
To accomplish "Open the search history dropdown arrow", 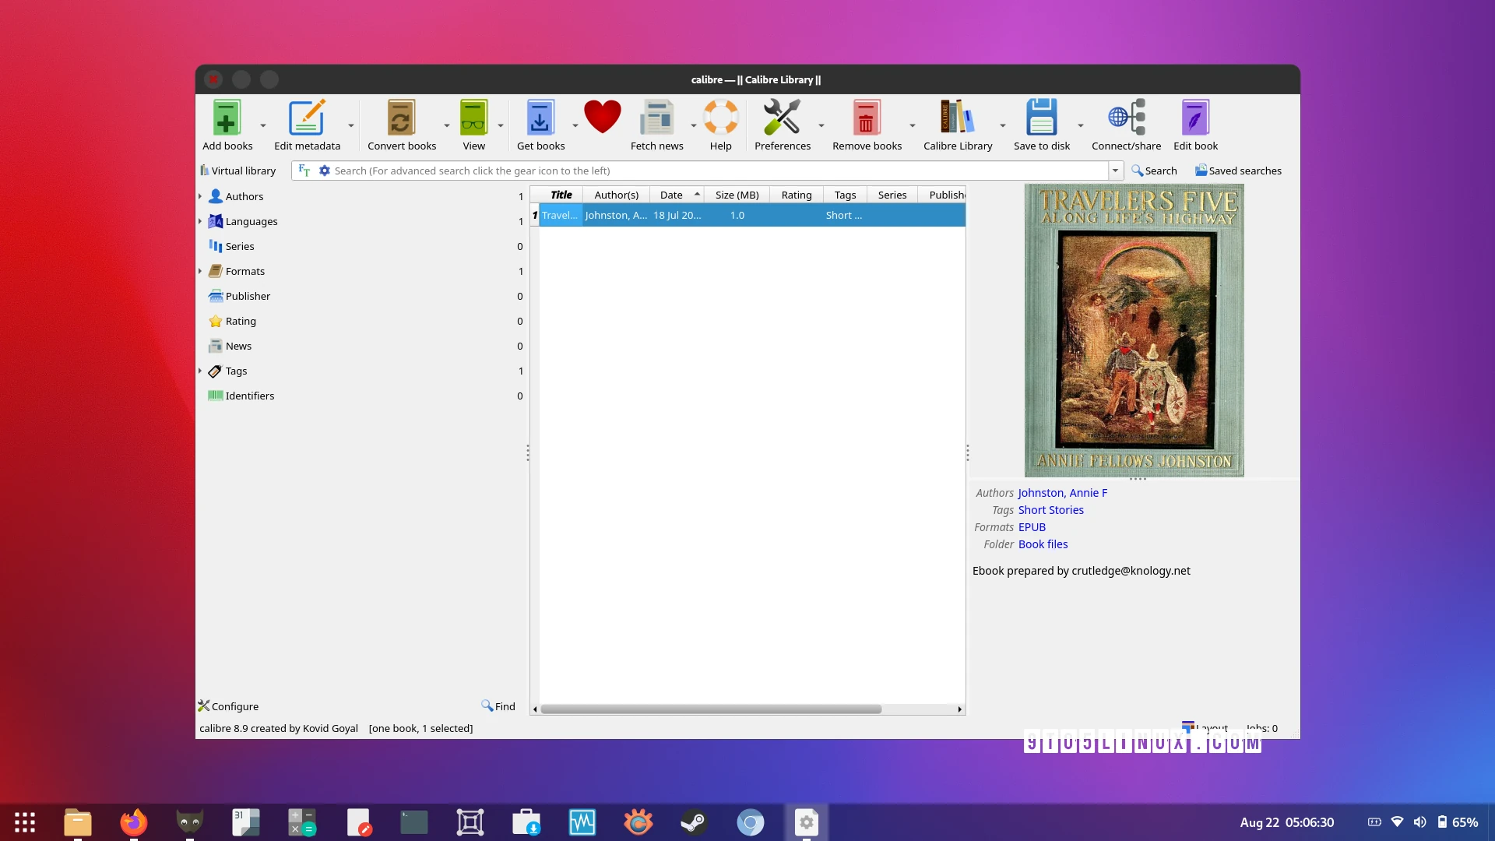I will point(1115,171).
